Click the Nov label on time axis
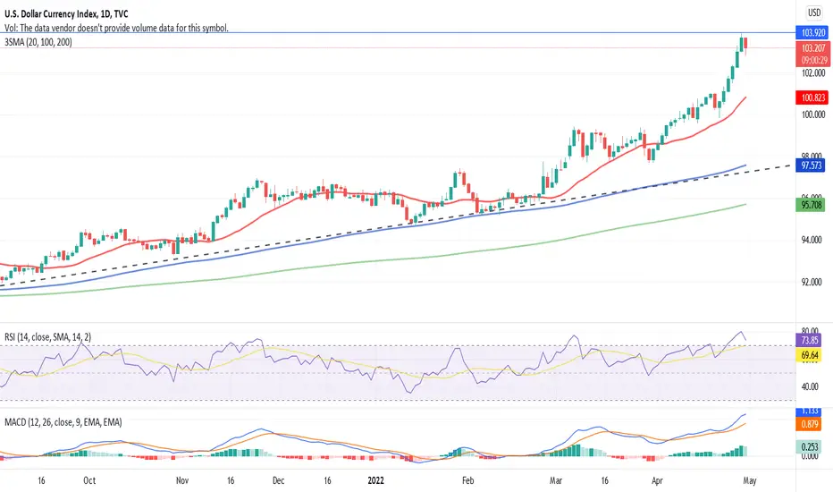 coord(182,480)
